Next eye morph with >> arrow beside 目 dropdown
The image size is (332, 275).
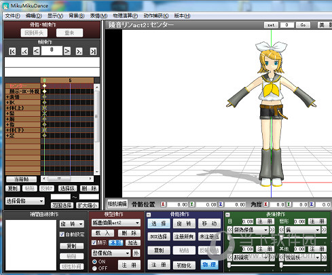click(x=272, y=230)
